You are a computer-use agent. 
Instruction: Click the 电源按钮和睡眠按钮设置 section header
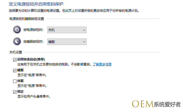click(x=27, y=19)
